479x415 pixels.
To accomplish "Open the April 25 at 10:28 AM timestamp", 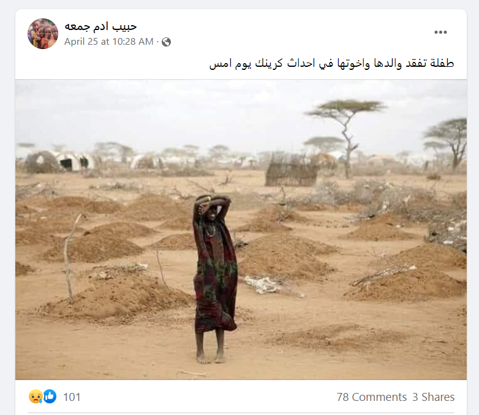I will (x=109, y=42).
